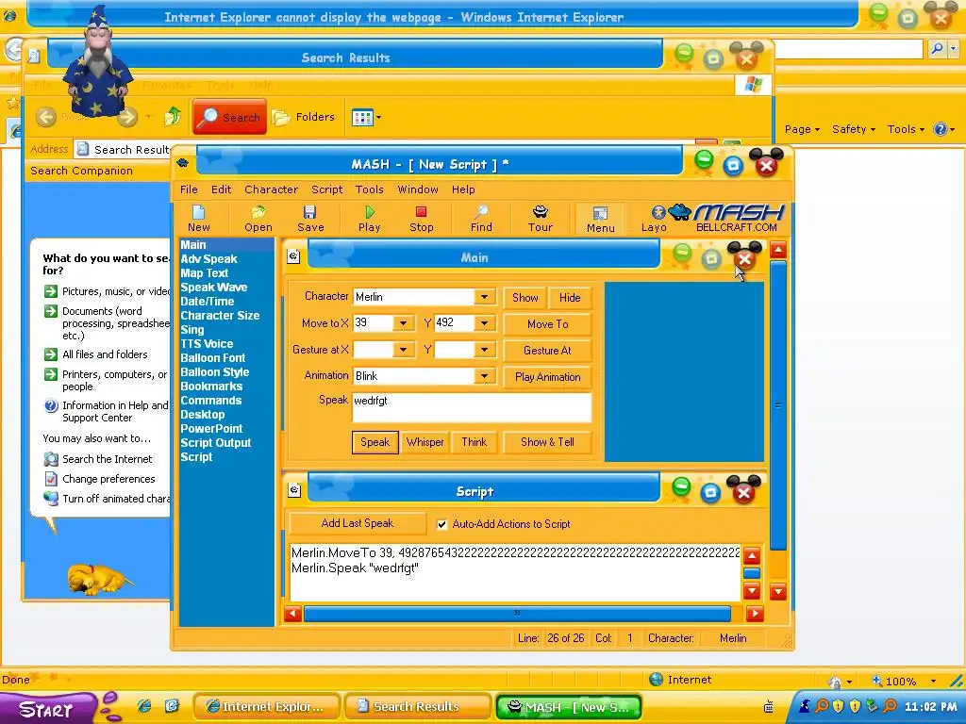Play the script with Play icon

point(369,219)
